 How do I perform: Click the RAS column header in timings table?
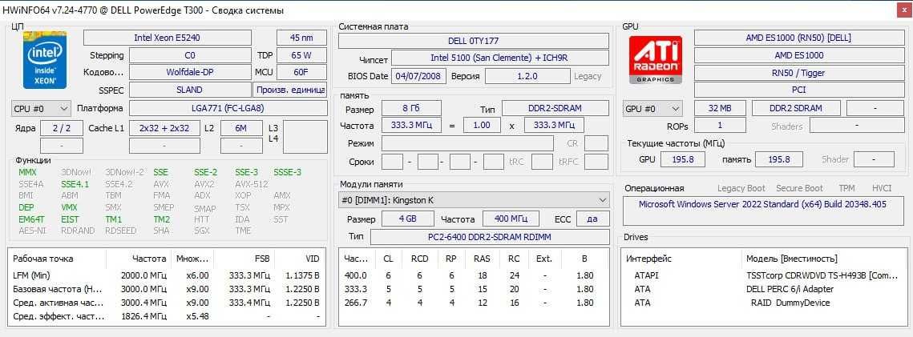pyautogui.click(x=482, y=259)
